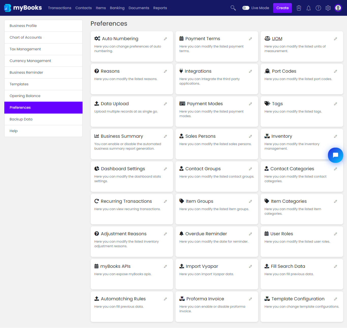The height and width of the screenshot is (328, 347).
Task: Edit Contact Categories with pencil icon
Action: pos(336,169)
